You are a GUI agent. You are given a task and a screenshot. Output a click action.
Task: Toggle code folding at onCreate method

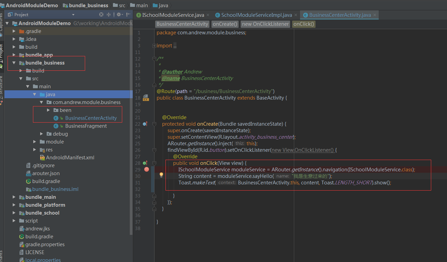coord(154,124)
